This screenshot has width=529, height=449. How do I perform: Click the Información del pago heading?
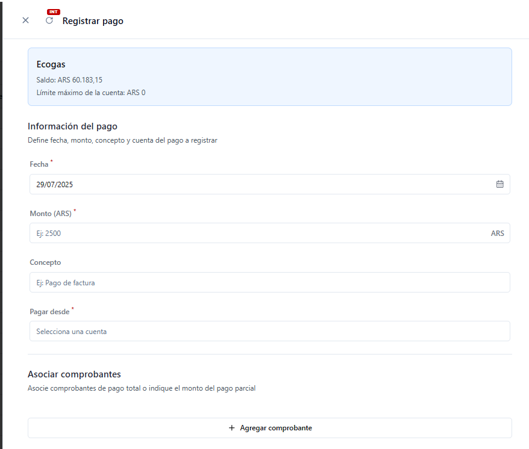click(72, 126)
